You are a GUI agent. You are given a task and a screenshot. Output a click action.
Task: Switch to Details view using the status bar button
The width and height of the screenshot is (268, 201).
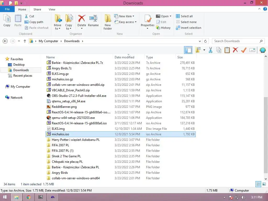[x=258, y=184]
